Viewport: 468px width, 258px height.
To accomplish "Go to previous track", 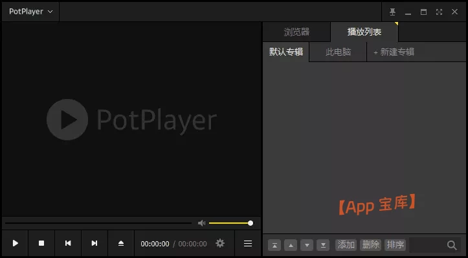I will pyautogui.click(x=68, y=243).
